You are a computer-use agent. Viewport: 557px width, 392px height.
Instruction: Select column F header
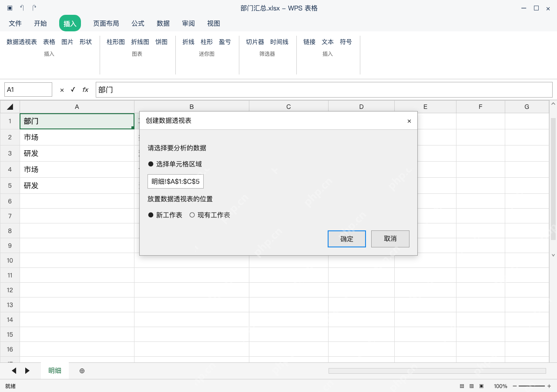pyautogui.click(x=480, y=107)
